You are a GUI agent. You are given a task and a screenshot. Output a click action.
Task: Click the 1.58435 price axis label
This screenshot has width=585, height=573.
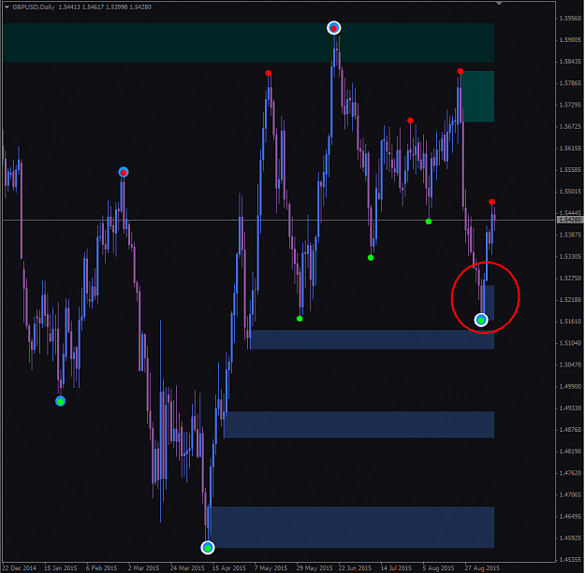pyautogui.click(x=570, y=62)
